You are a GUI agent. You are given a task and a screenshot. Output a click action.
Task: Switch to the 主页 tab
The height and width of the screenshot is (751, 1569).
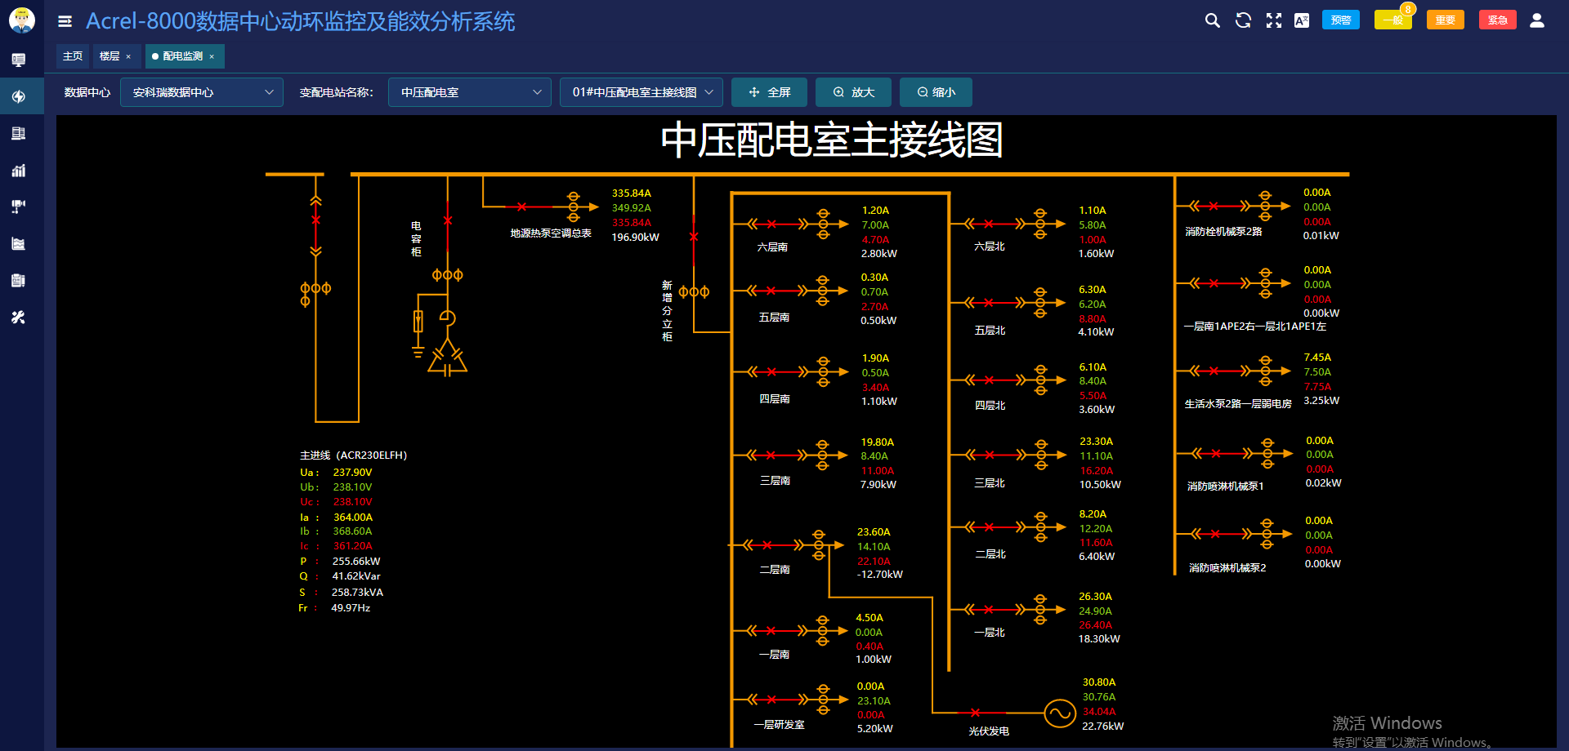(x=73, y=56)
